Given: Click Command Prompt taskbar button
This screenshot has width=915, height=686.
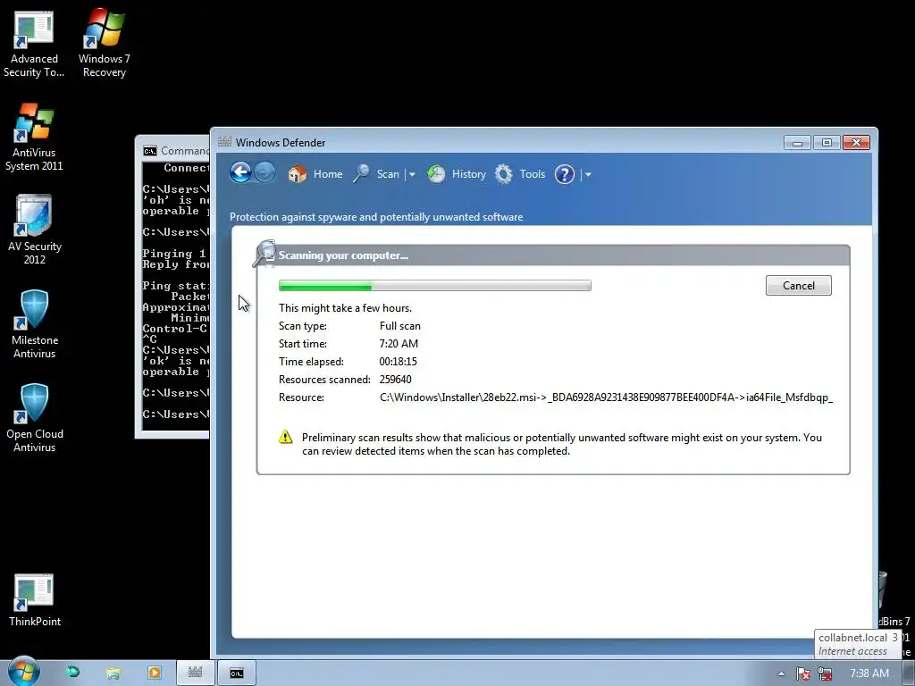Looking at the screenshot, I should click(236, 673).
